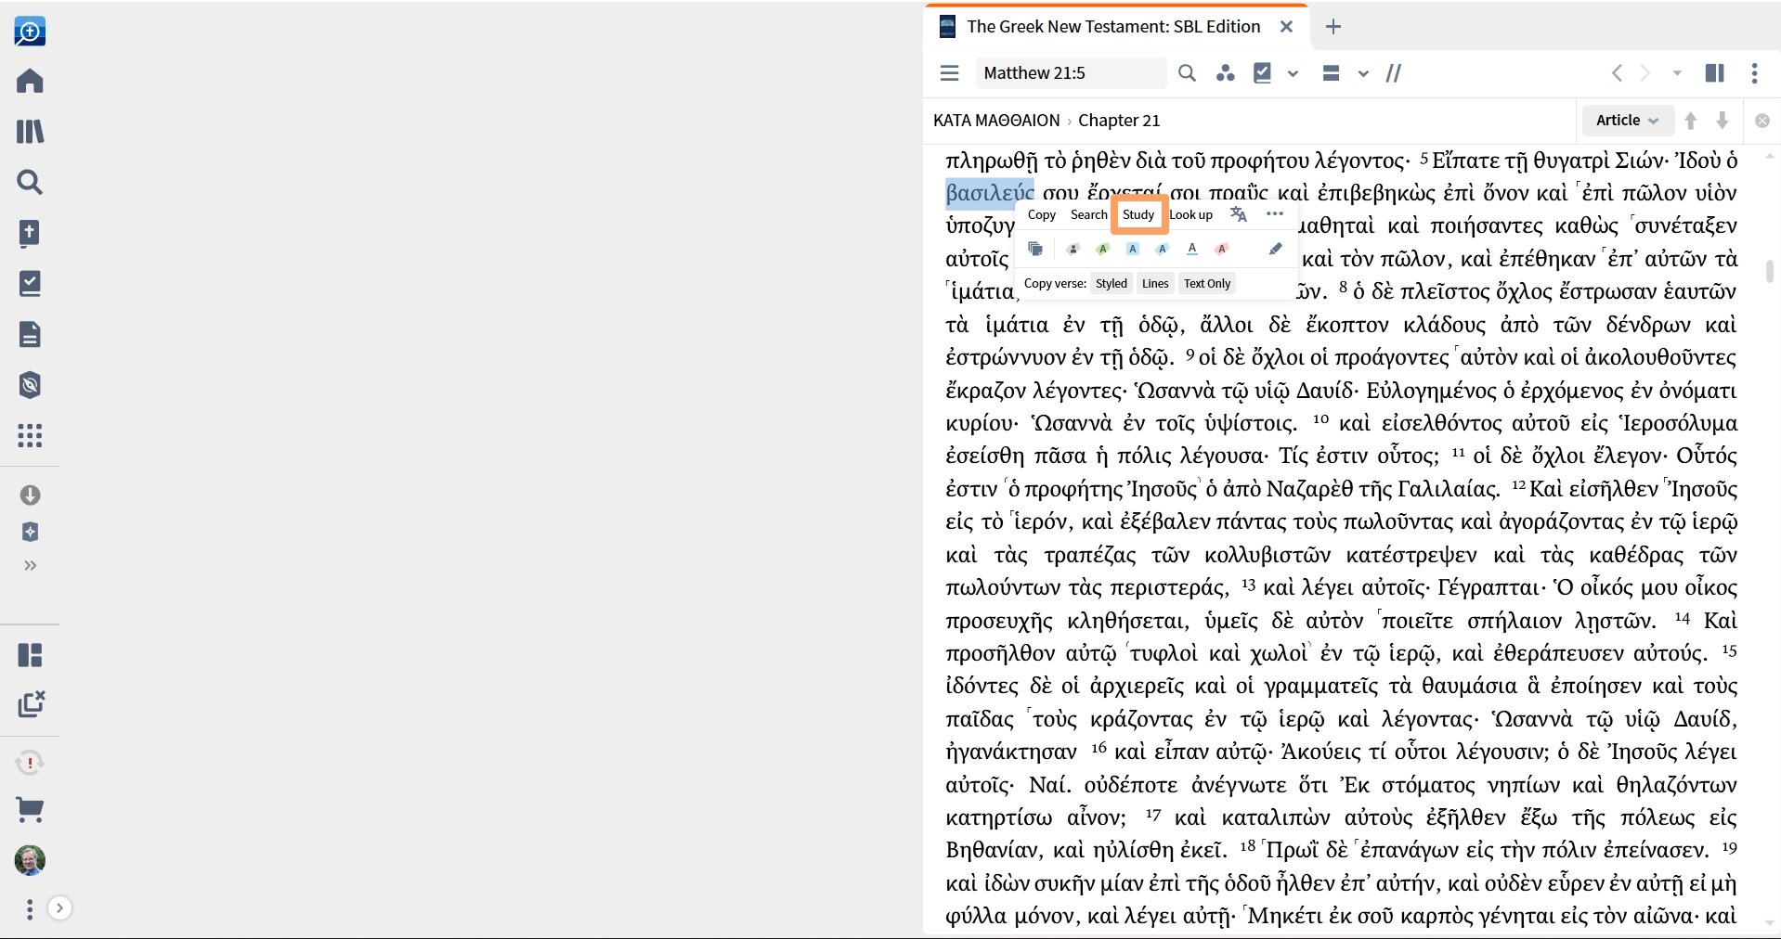The image size is (1781, 939).
Task: Click the close all panels icon in sidebar
Action: pyautogui.click(x=31, y=704)
